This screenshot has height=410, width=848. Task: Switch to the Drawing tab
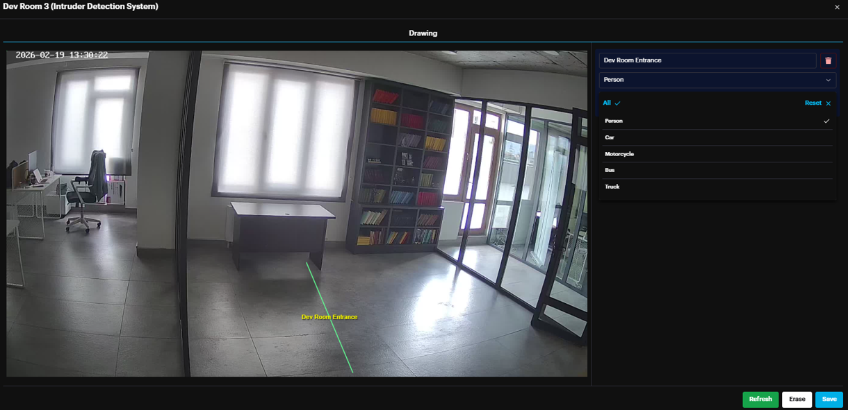pos(423,33)
